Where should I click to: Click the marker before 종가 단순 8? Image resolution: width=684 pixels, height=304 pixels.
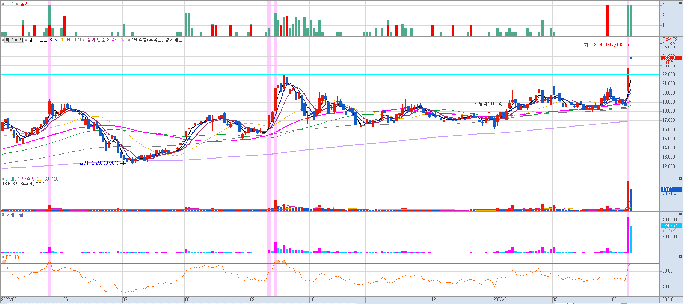84,40
